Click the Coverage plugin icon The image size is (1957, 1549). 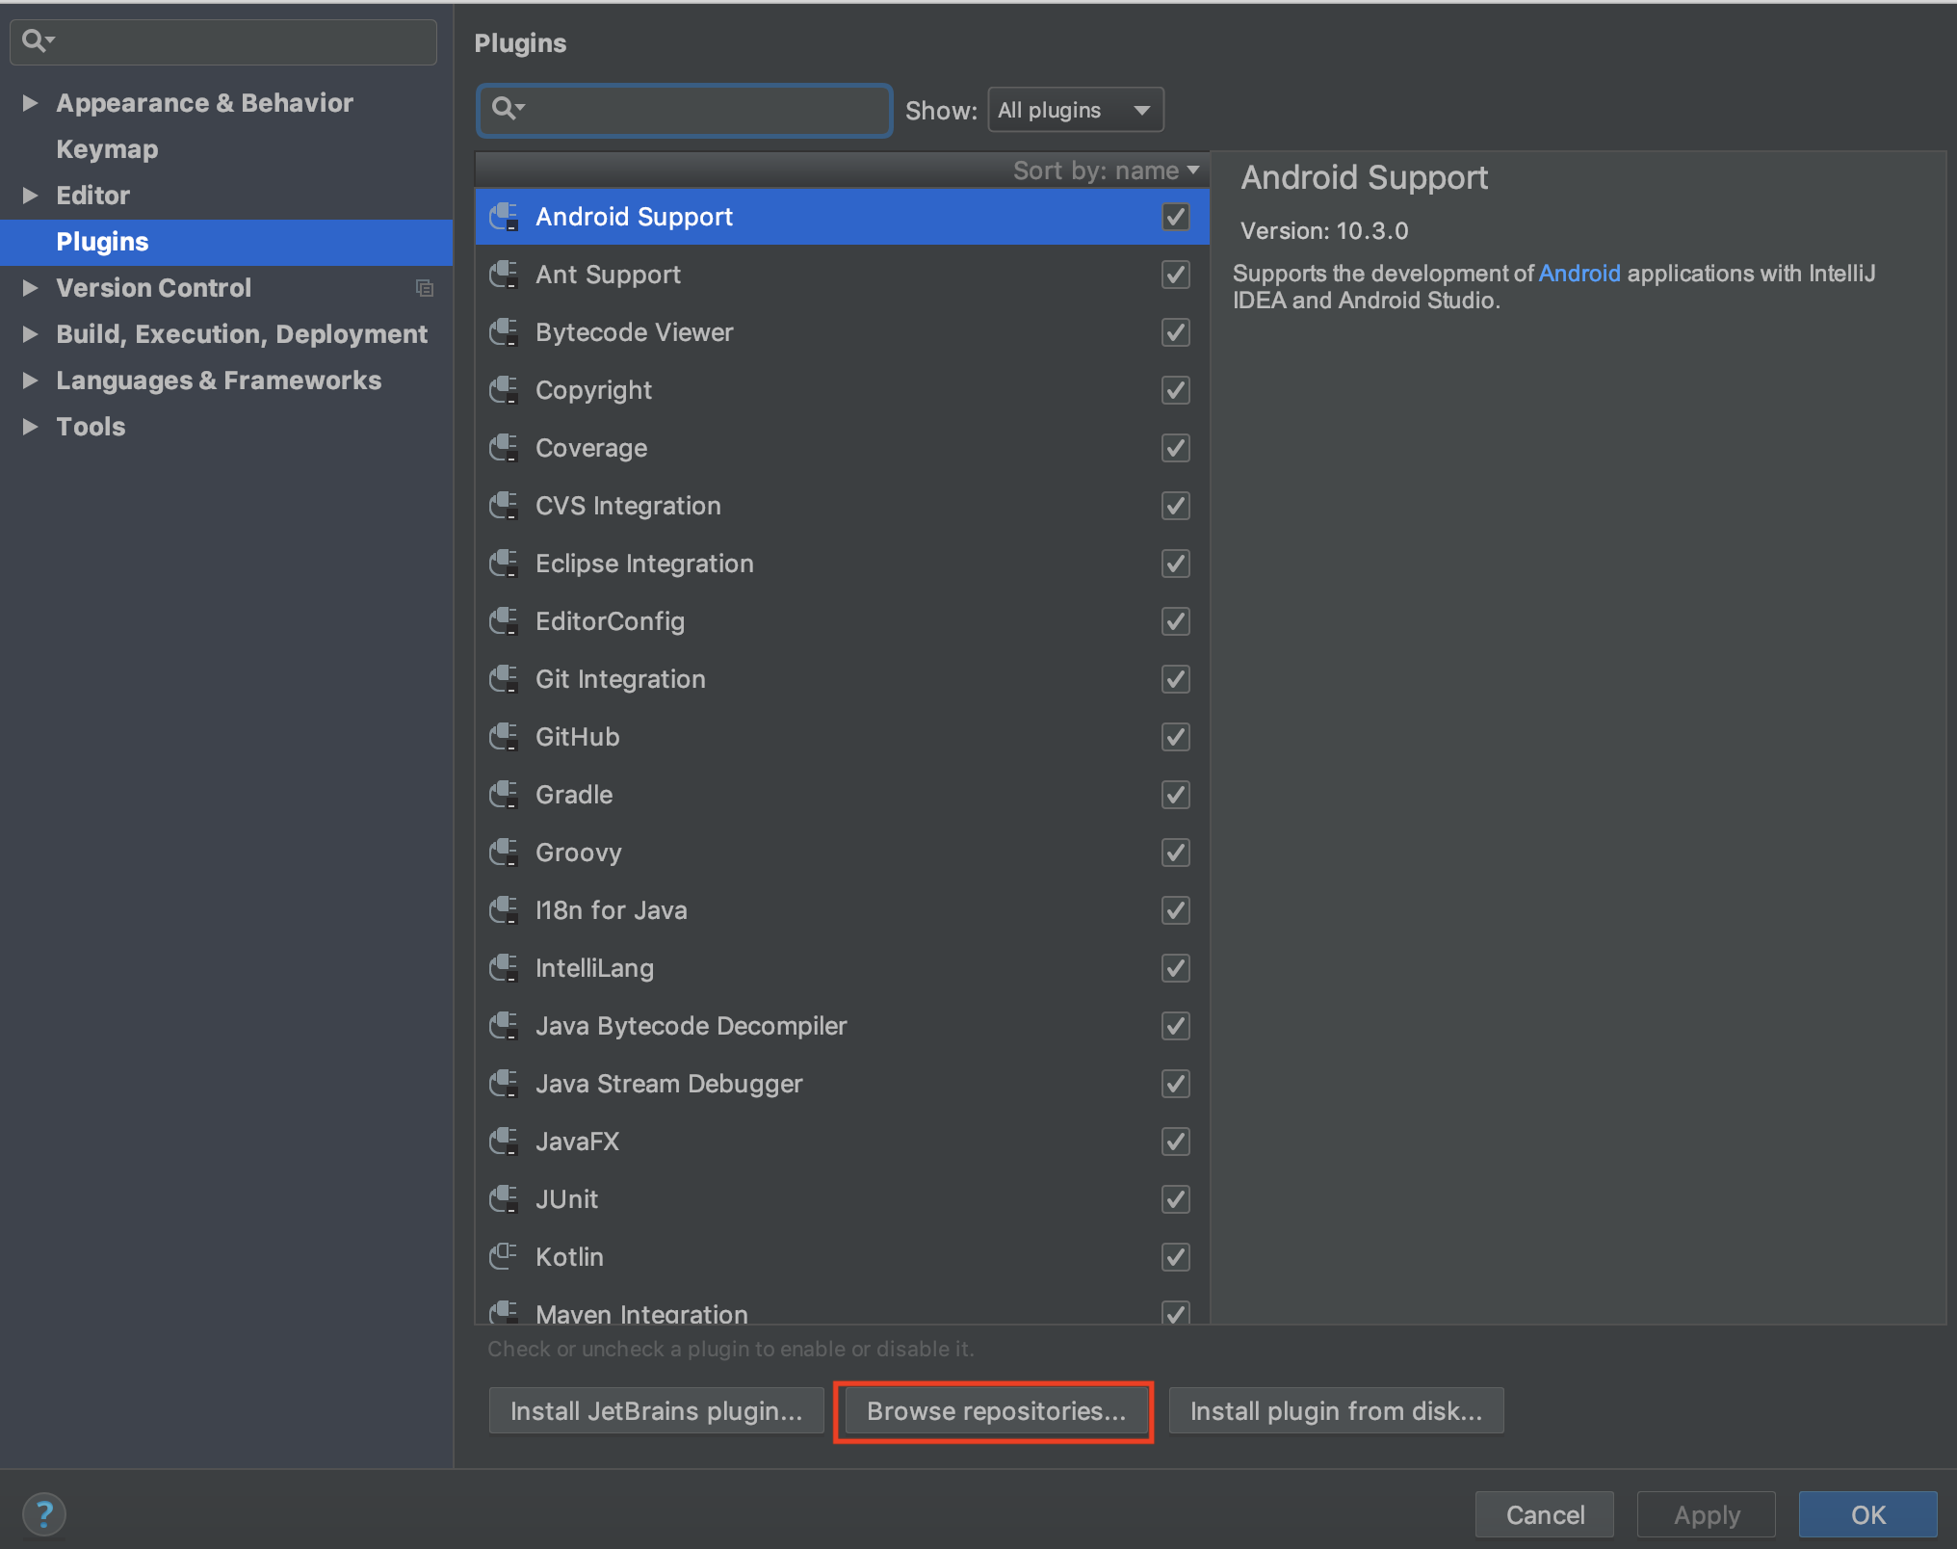click(x=504, y=448)
